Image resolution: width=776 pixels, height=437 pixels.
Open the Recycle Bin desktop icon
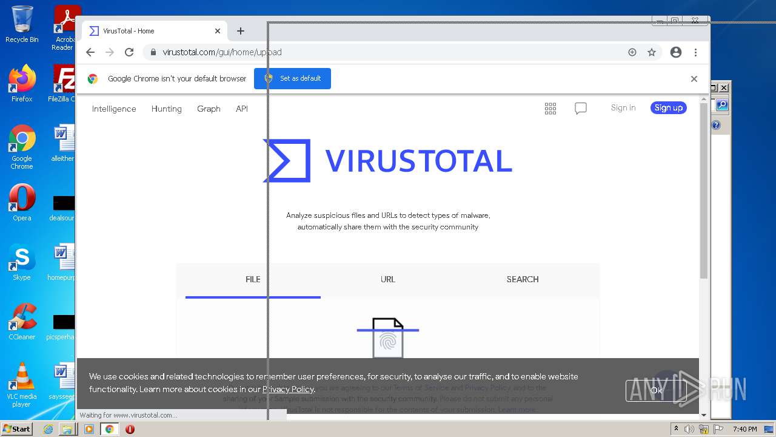pyautogui.click(x=22, y=24)
